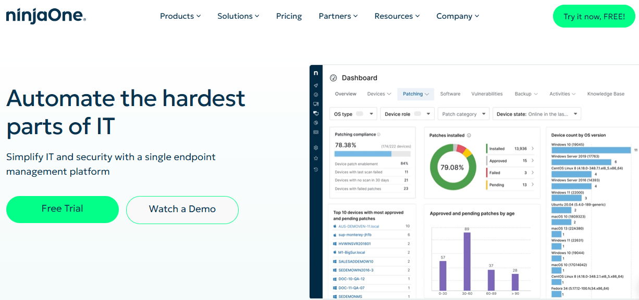
Task: Expand the Solutions menu in the header
Action: click(238, 16)
